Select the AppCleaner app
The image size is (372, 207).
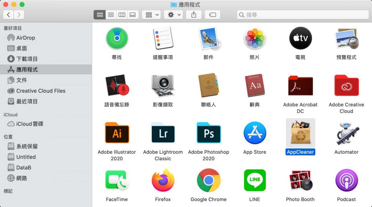pos(300,133)
